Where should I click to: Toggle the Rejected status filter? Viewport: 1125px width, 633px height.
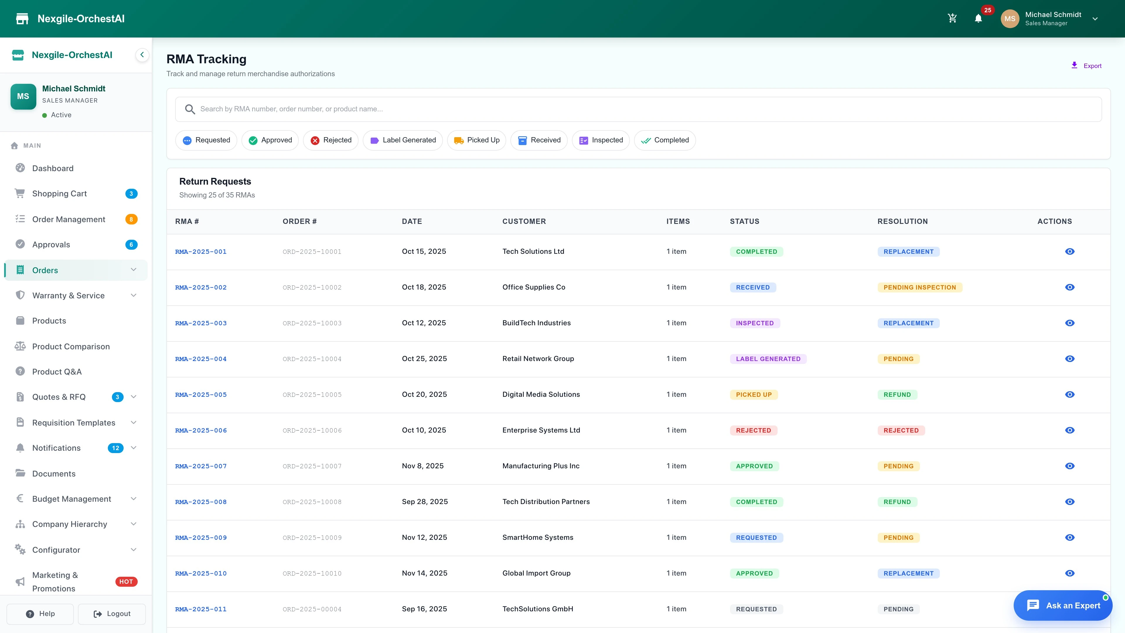(x=330, y=140)
